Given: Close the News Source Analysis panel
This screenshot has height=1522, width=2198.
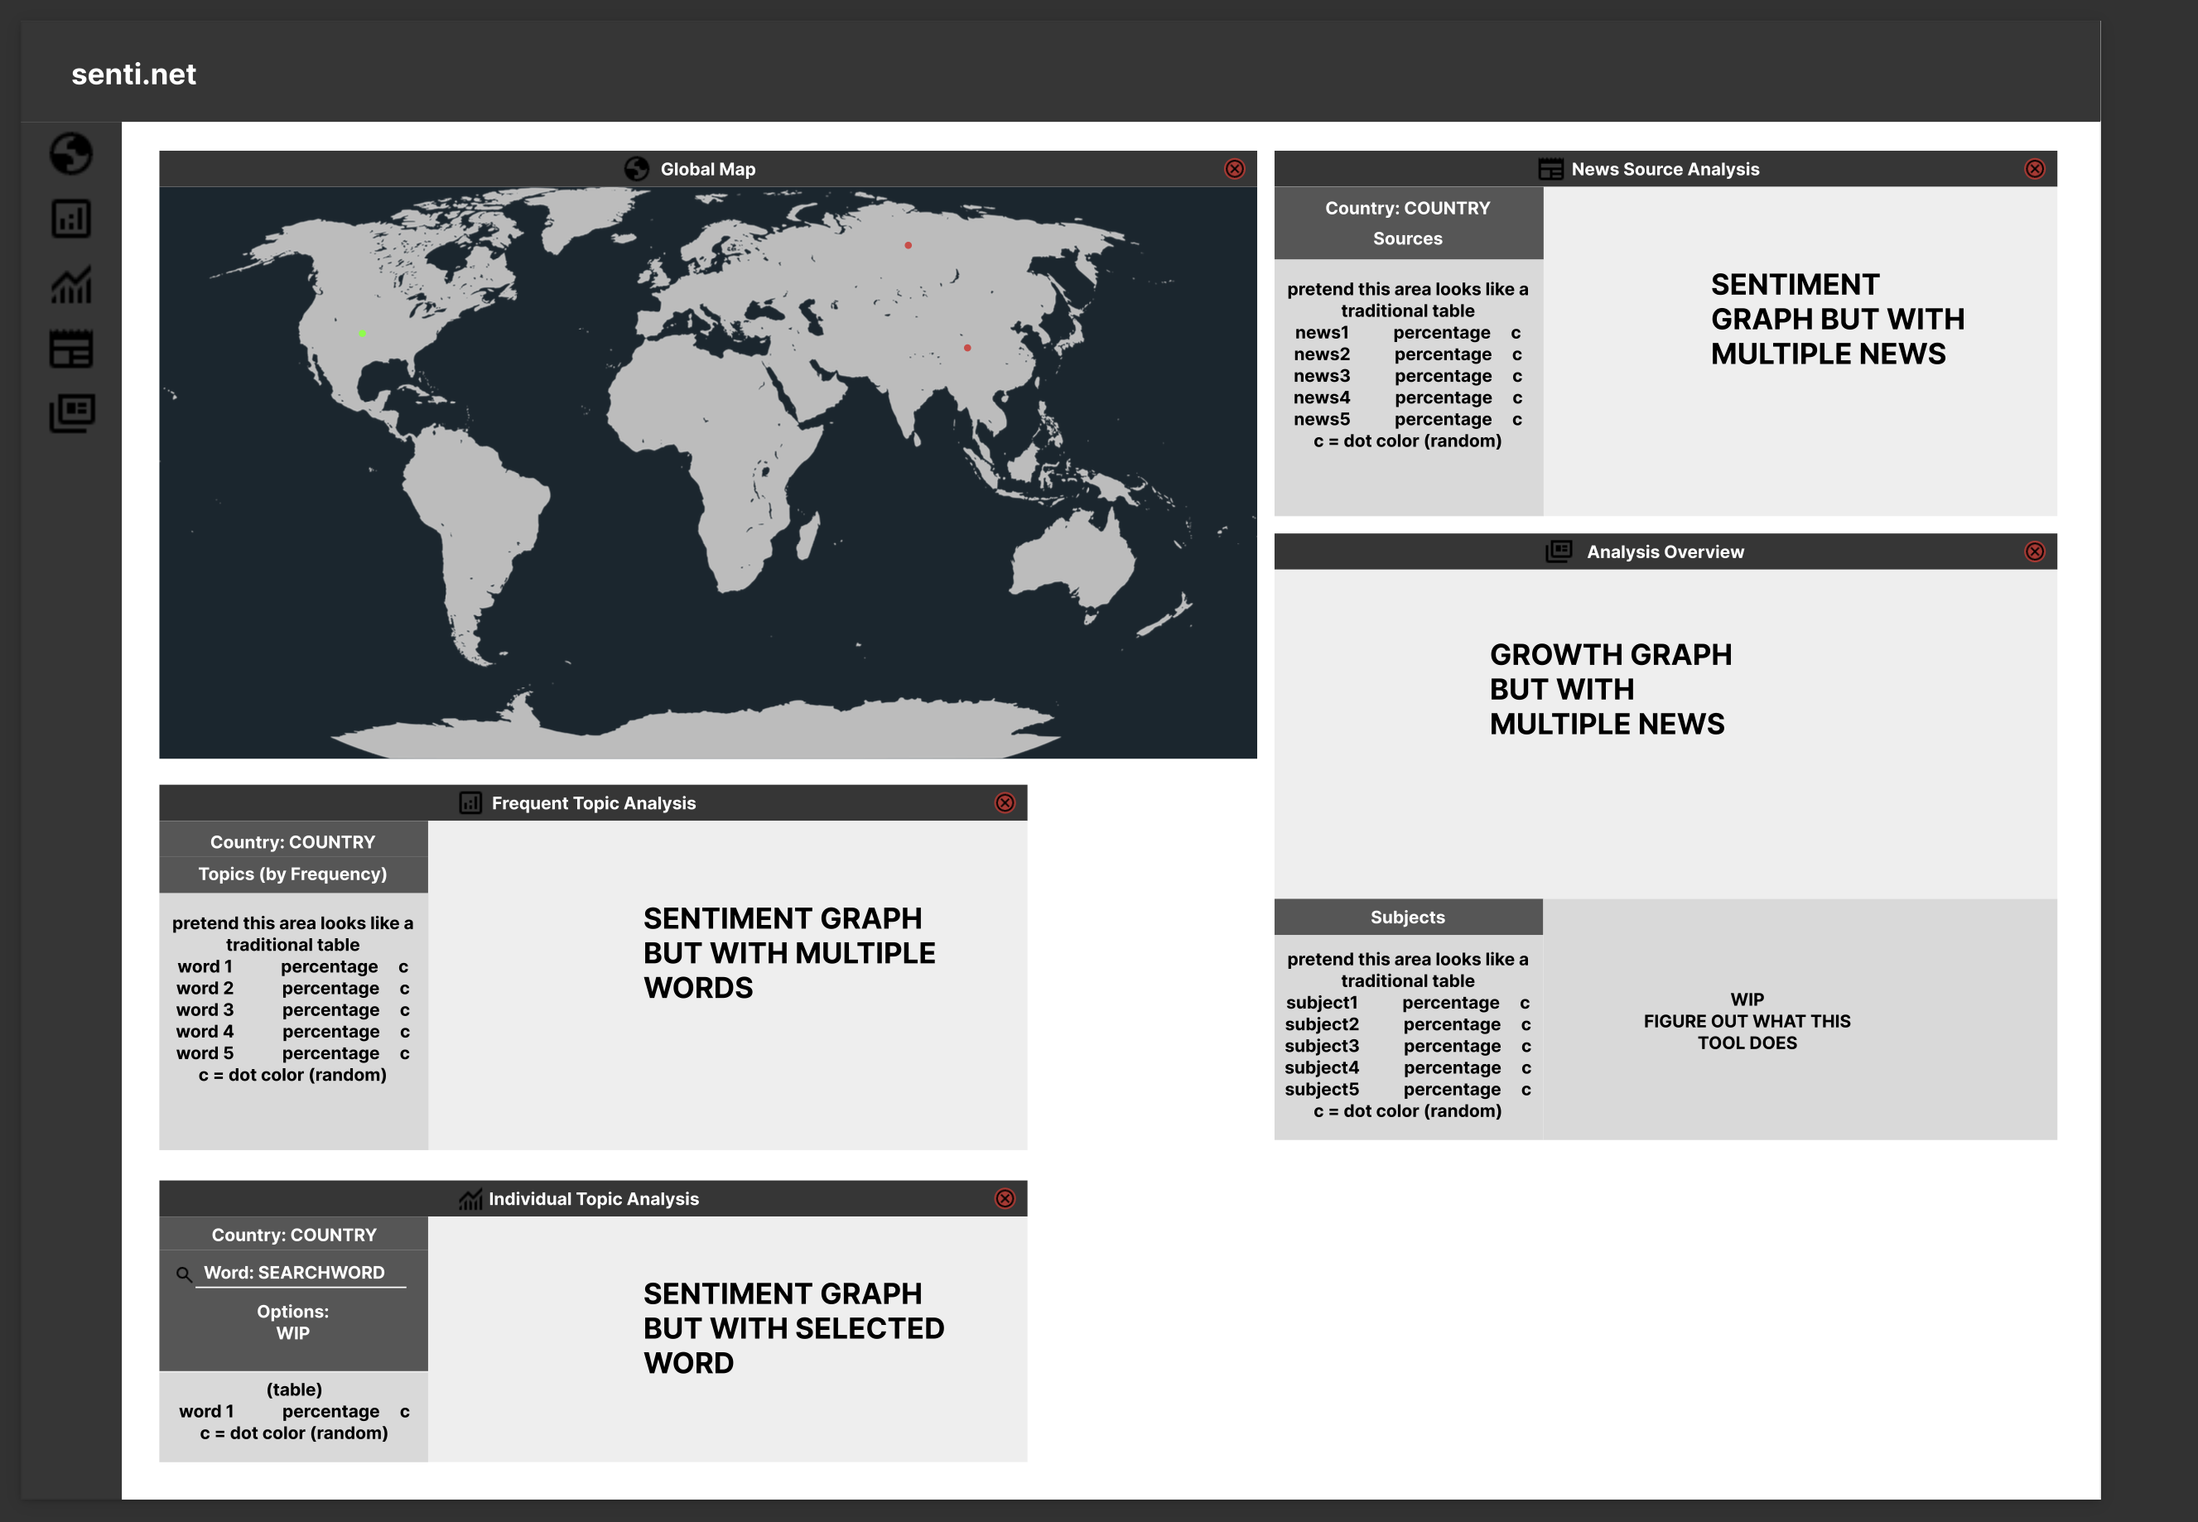Looking at the screenshot, I should [2034, 169].
